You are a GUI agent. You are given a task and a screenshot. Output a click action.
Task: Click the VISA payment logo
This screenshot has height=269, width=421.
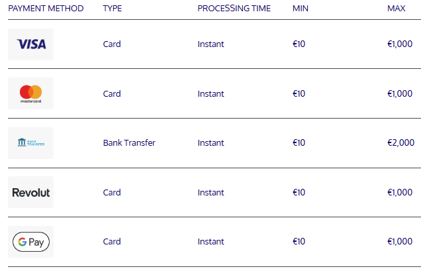point(30,44)
